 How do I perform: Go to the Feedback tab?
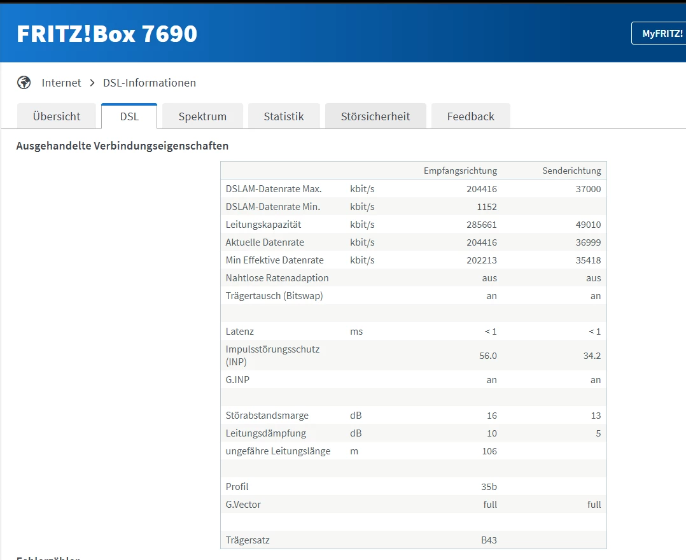tap(471, 116)
